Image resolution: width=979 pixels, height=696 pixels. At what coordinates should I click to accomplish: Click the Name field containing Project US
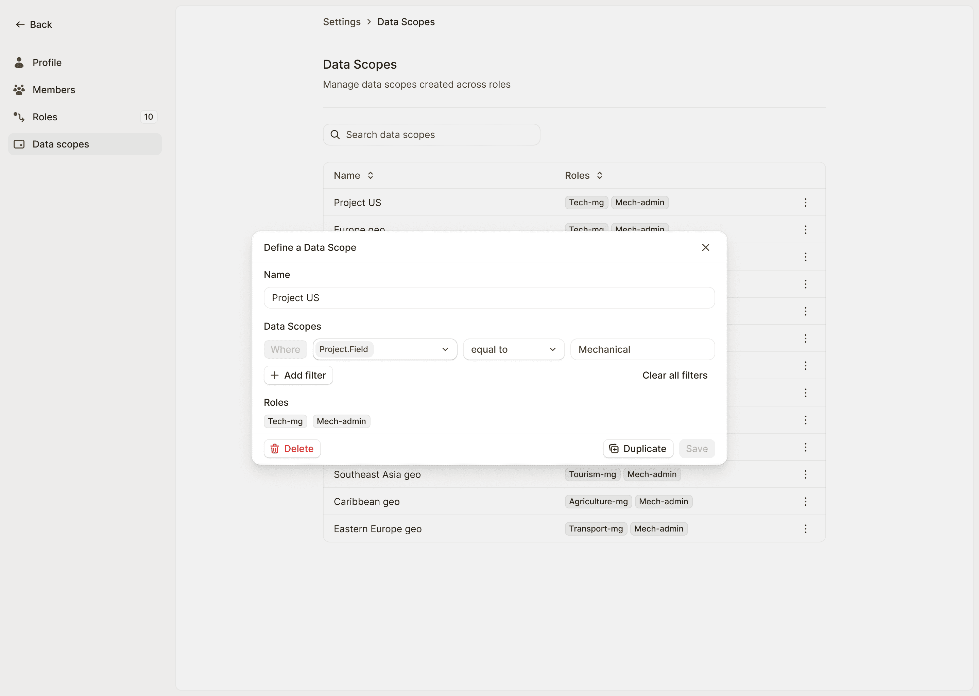point(489,298)
